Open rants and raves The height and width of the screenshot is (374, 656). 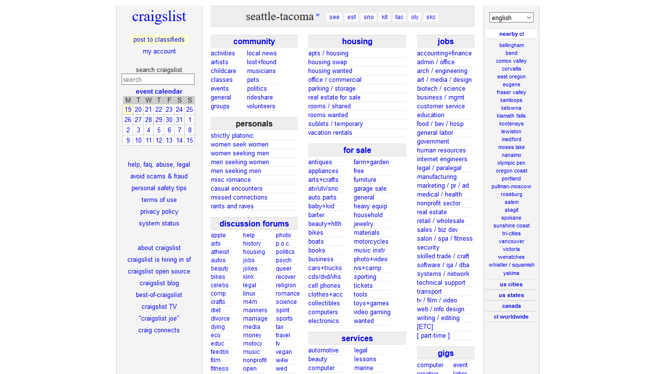pyautogui.click(x=232, y=206)
